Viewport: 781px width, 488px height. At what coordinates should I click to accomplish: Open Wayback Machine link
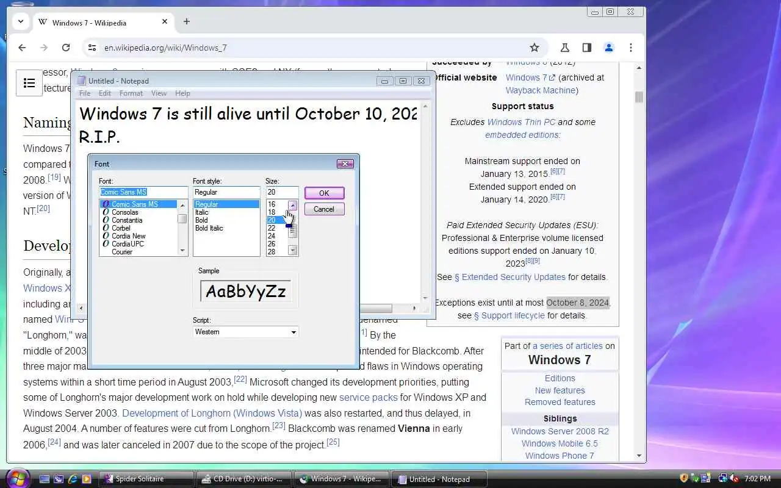point(542,90)
